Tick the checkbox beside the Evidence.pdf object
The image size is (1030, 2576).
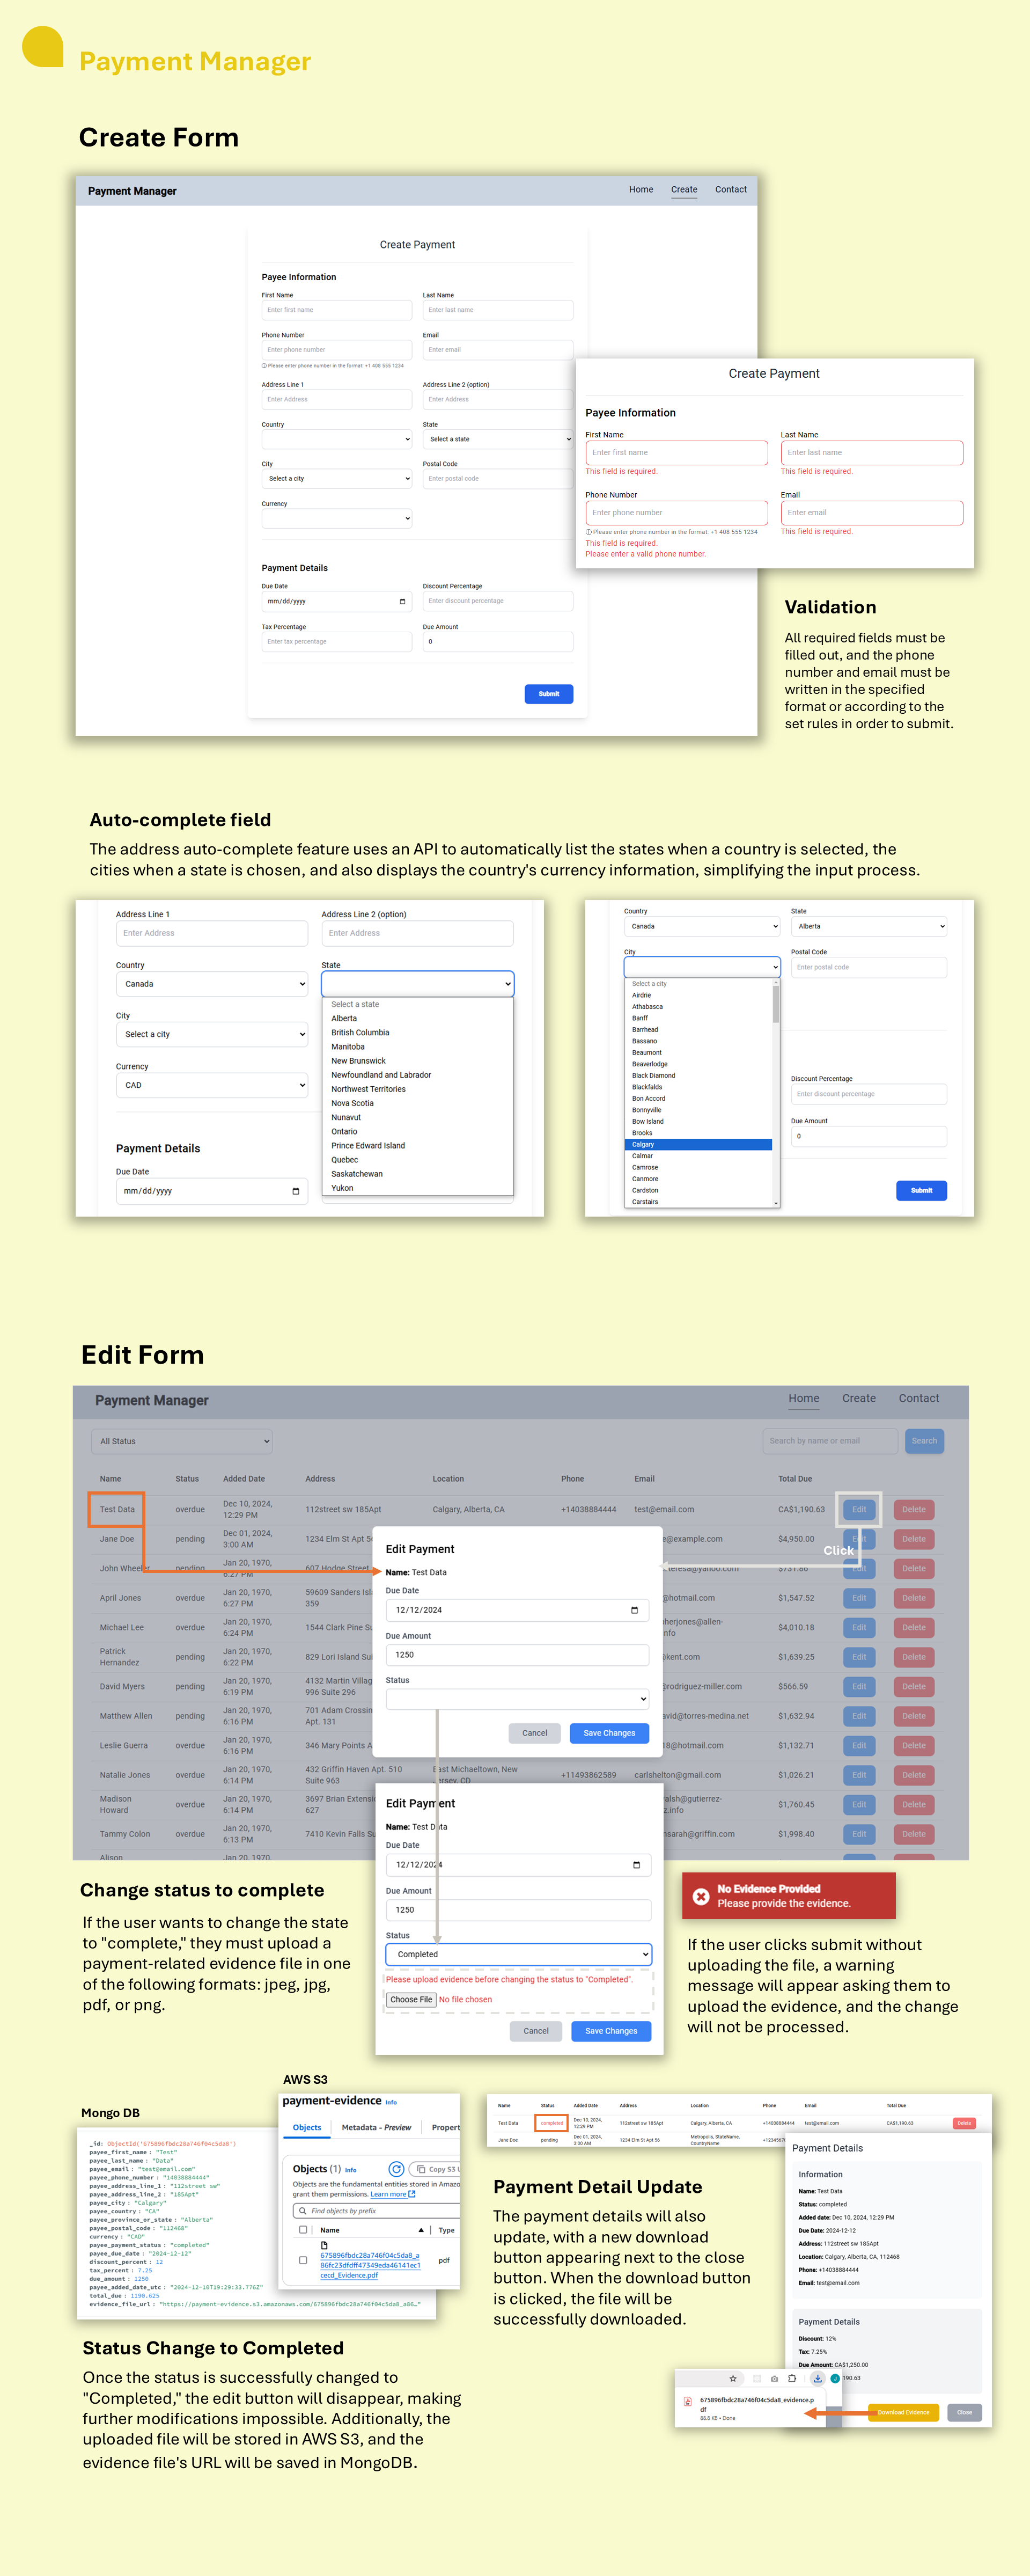303,2260
